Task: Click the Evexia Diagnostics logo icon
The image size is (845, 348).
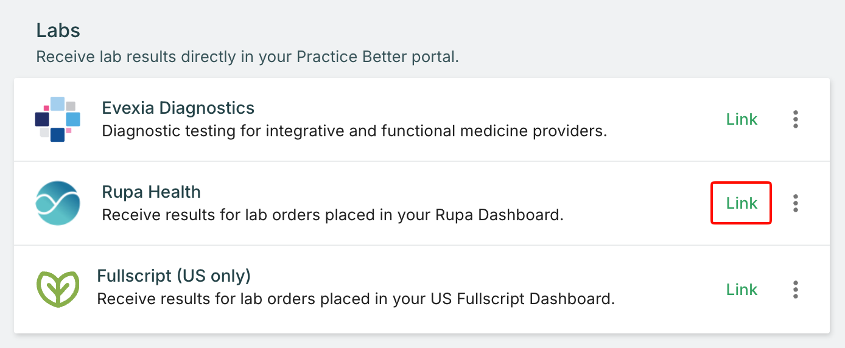Action: click(58, 119)
